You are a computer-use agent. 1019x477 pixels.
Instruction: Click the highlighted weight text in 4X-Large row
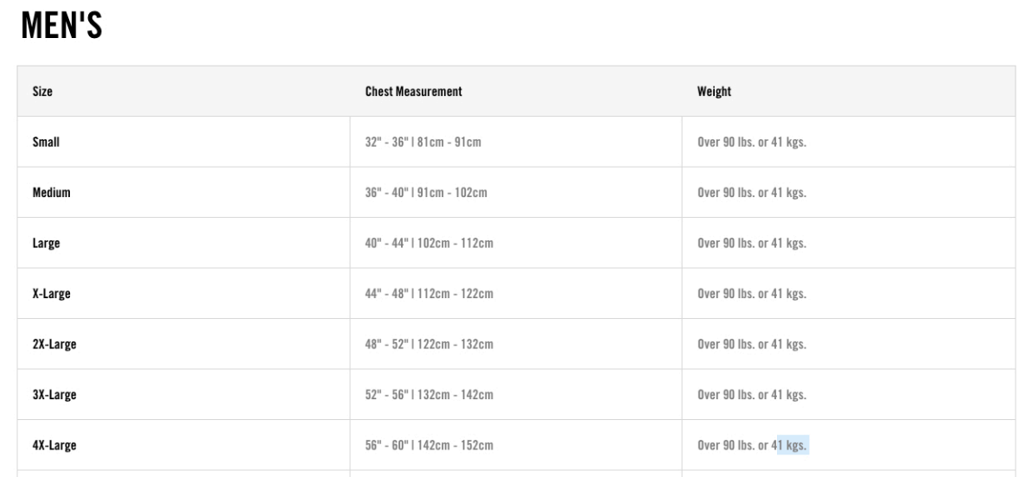tap(793, 446)
